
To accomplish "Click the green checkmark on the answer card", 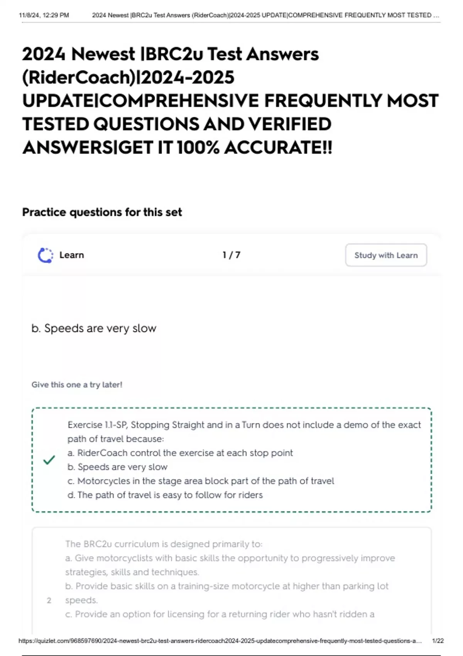I will [49, 460].
